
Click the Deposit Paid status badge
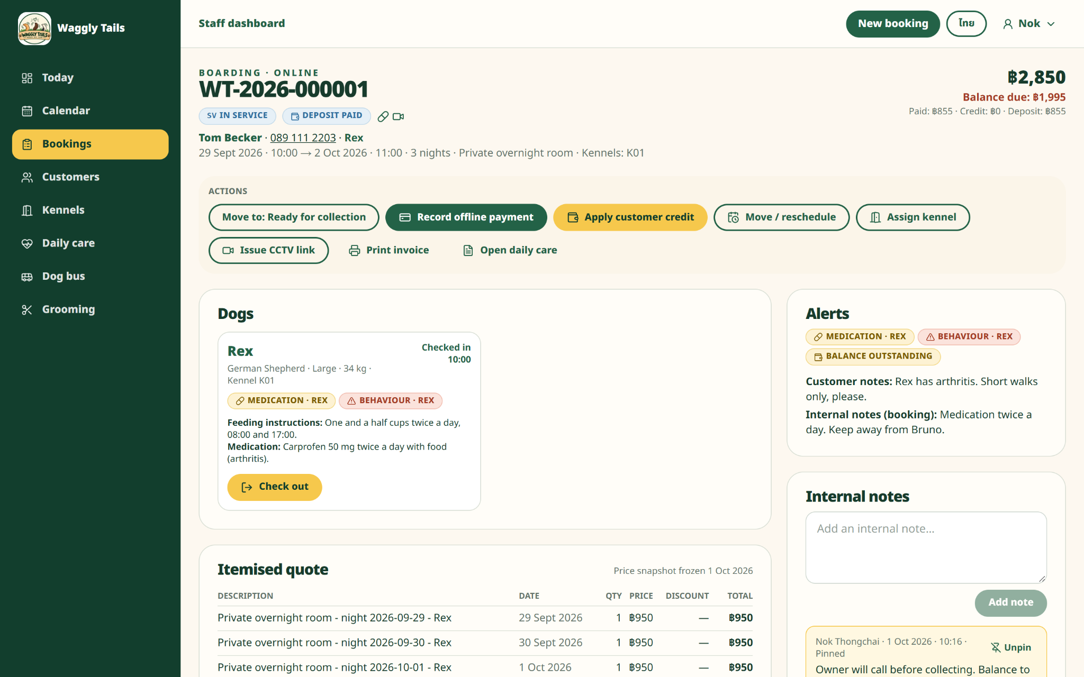pyautogui.click(x=326, y=116)
